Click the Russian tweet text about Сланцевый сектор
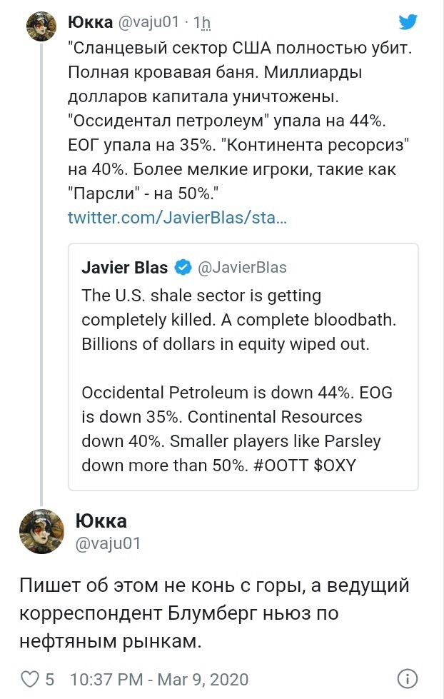Screen dimensions: 444x699 pyautogui.click(x=240, y=121)
